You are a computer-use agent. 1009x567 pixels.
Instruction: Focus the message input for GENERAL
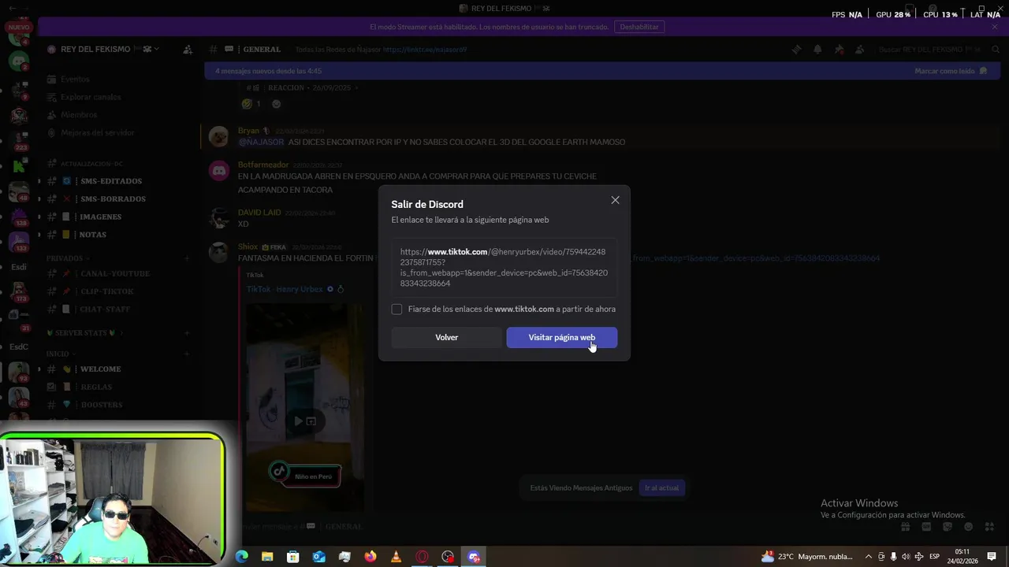(x=568, y=526)
